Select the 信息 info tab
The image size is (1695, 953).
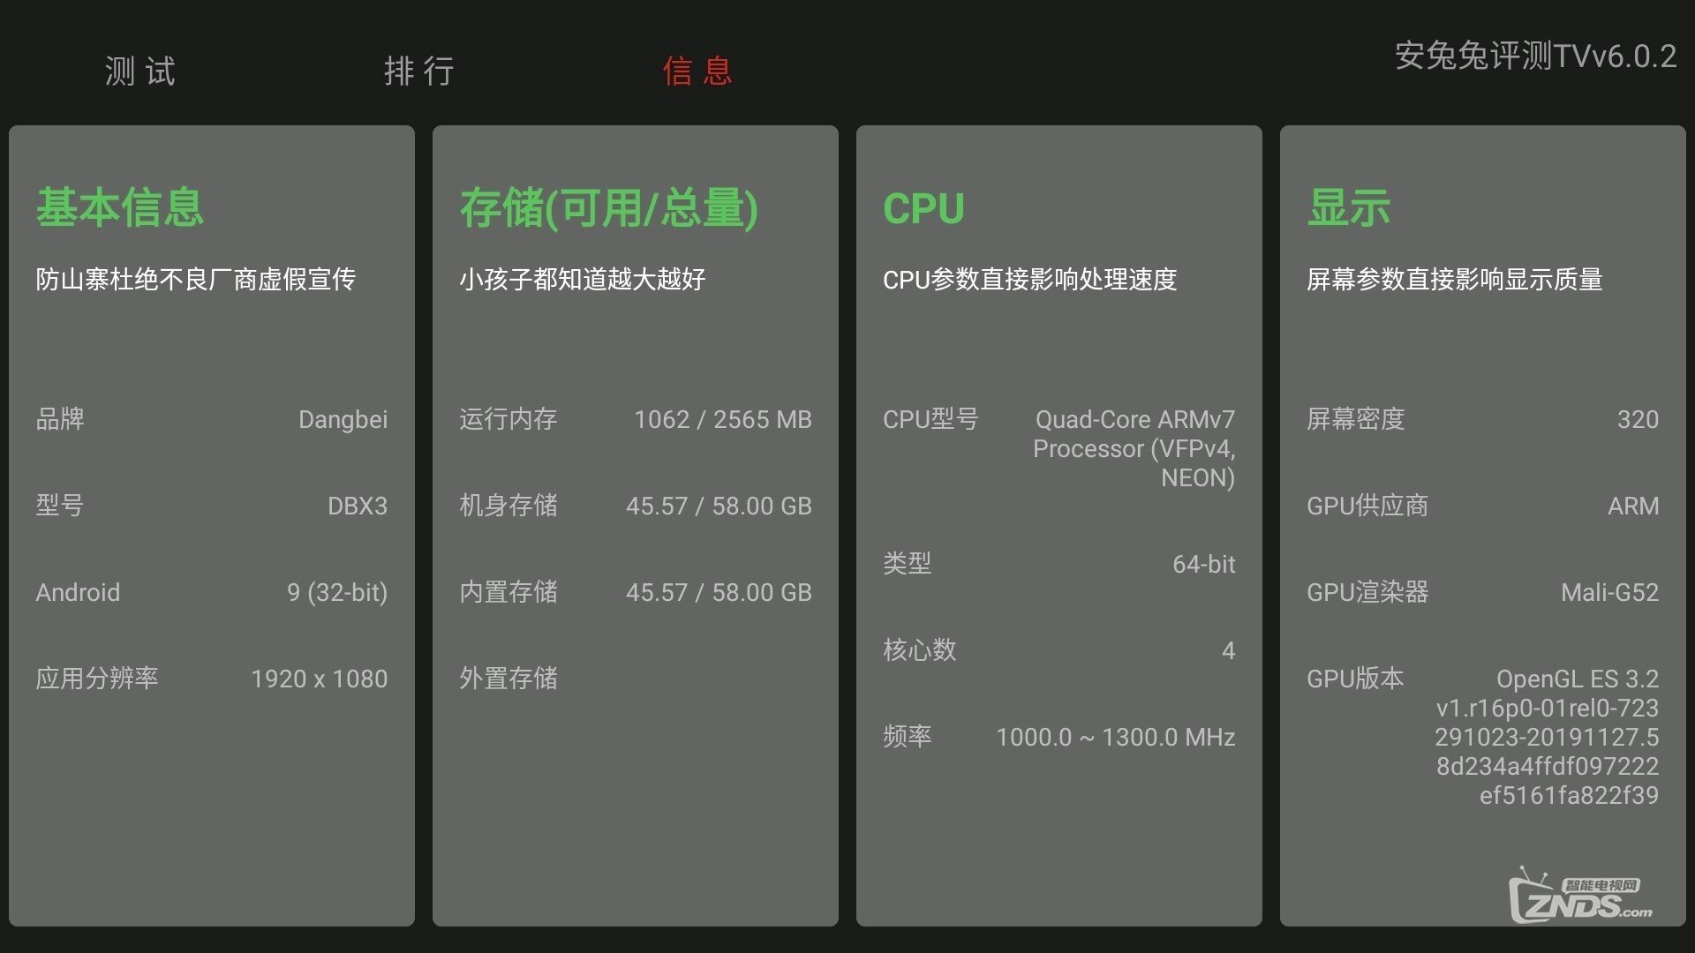[698, 71]
